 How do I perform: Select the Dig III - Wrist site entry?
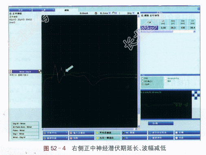tap(25, 124)
